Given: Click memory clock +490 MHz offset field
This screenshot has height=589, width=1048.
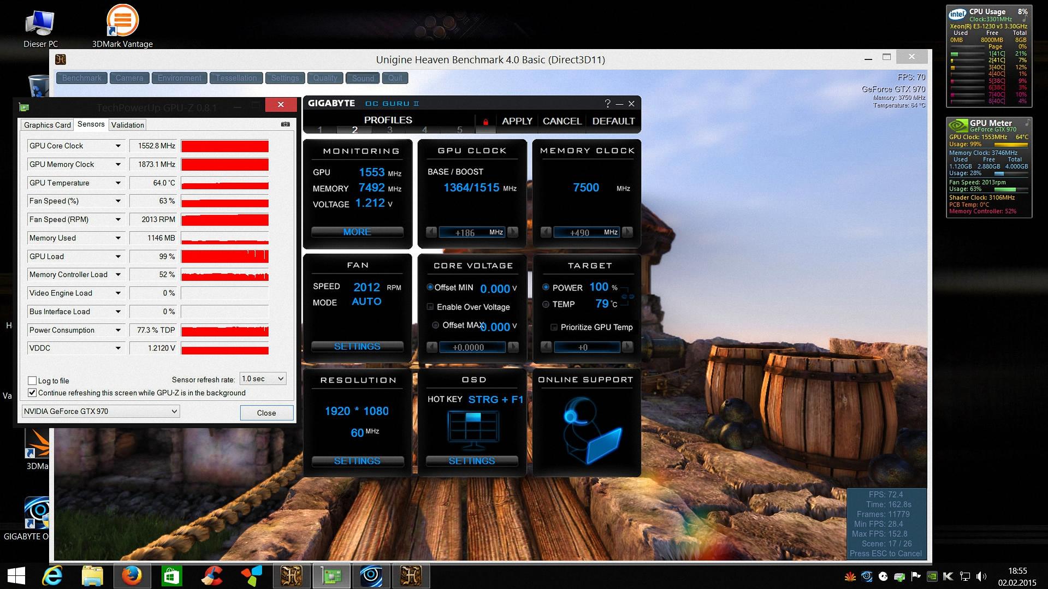Looking at the screenshot, I should [x=587, y=233].
